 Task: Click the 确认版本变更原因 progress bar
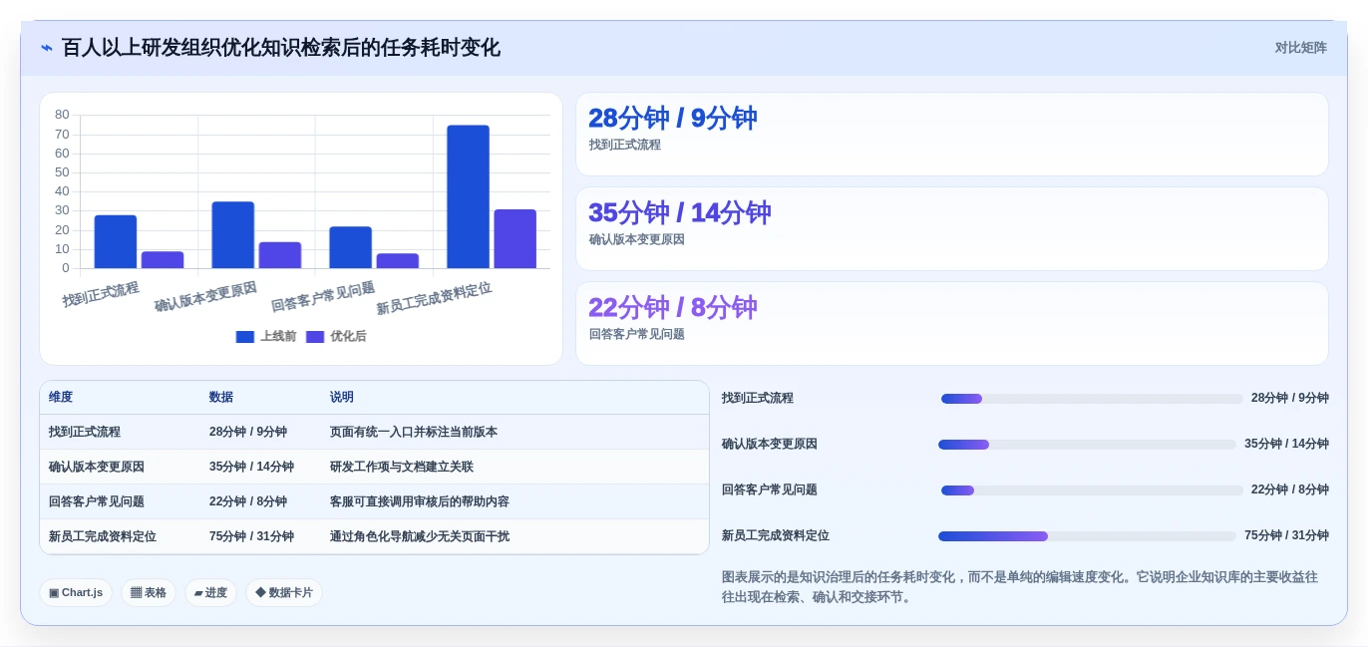(x=1088, y=445)
